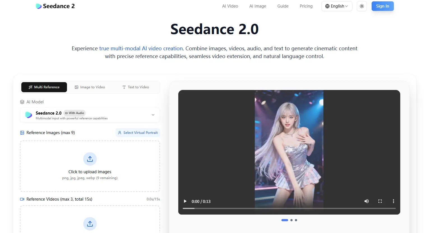Switch to the Text to Video tab
This screenshot has height=233, width=428.
click(x=136, y=87)
